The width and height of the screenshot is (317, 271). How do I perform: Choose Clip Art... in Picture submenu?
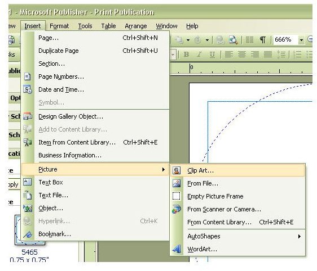[x=238, y=170]
